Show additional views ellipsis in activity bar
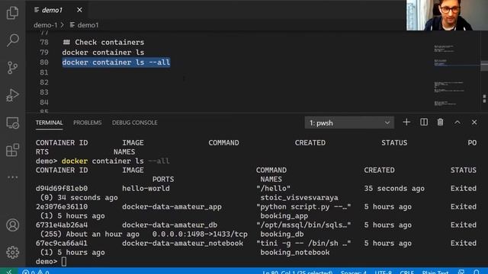488x274 pixels. (x=12, y=177)
